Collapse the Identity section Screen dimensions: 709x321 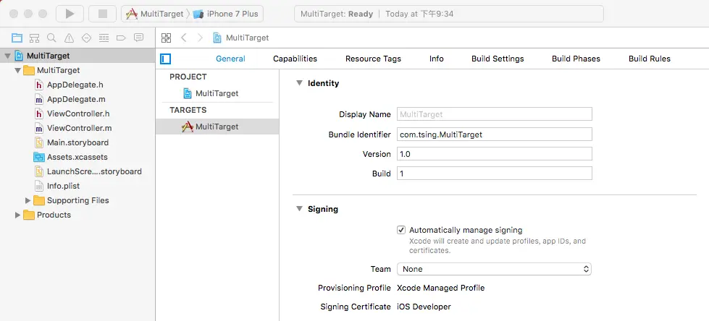click(x=299, y=83)
